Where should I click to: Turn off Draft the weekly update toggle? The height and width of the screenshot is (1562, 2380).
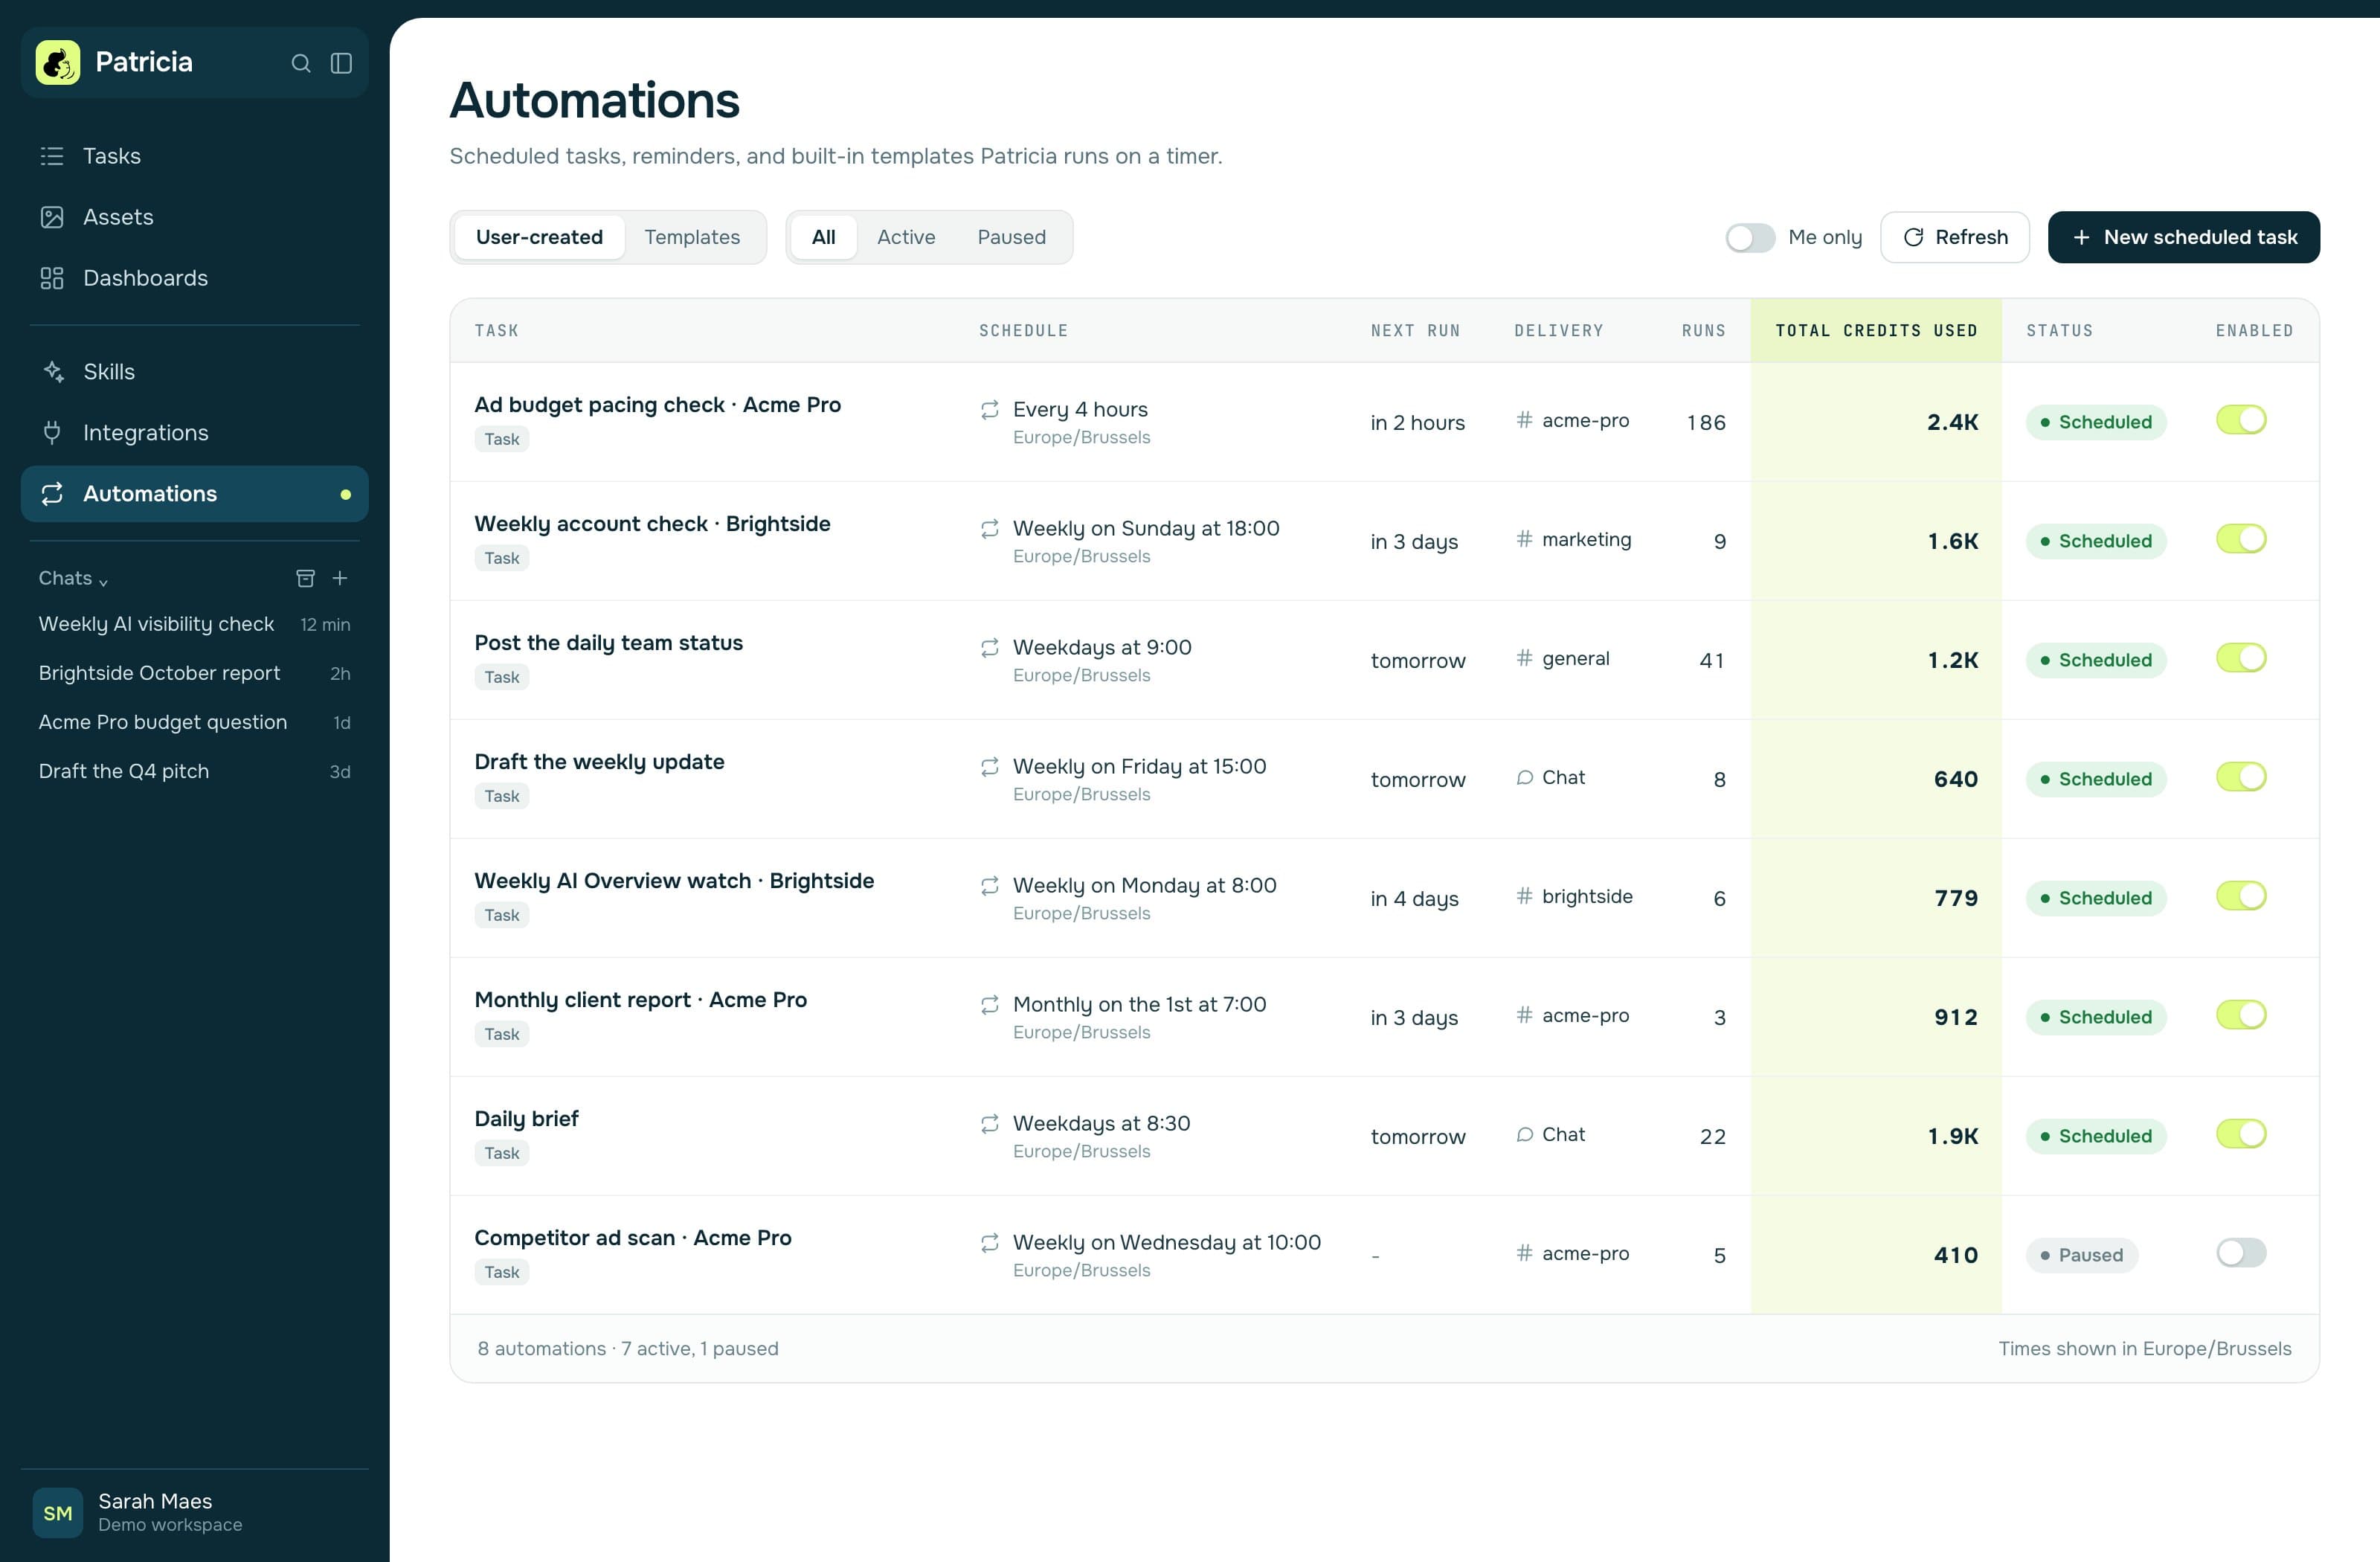[x=2241, y=777]
